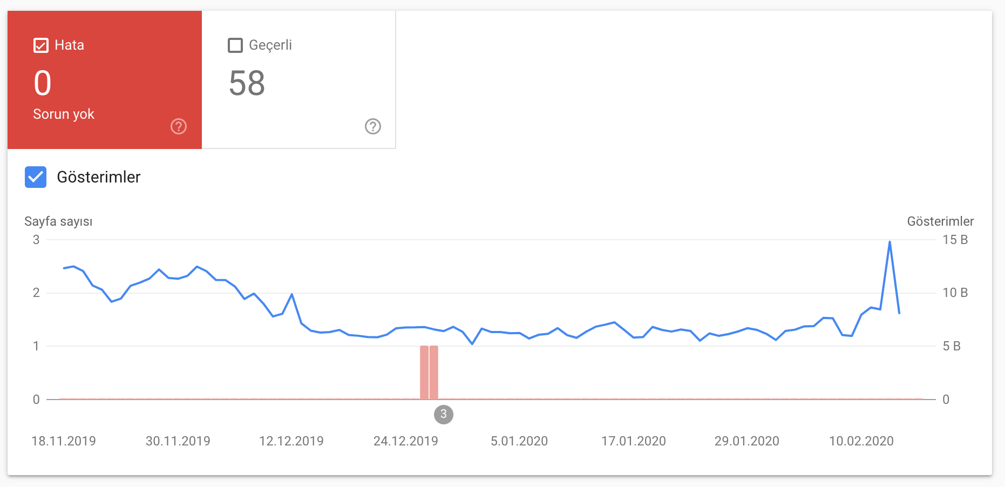
Task: Click the Sayfa sayısı axis title
Action: point(58,221)
